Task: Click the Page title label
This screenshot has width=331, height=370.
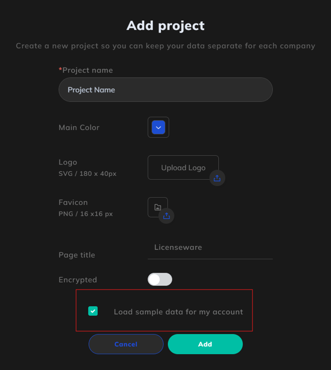Action: (x=77, y=255)
